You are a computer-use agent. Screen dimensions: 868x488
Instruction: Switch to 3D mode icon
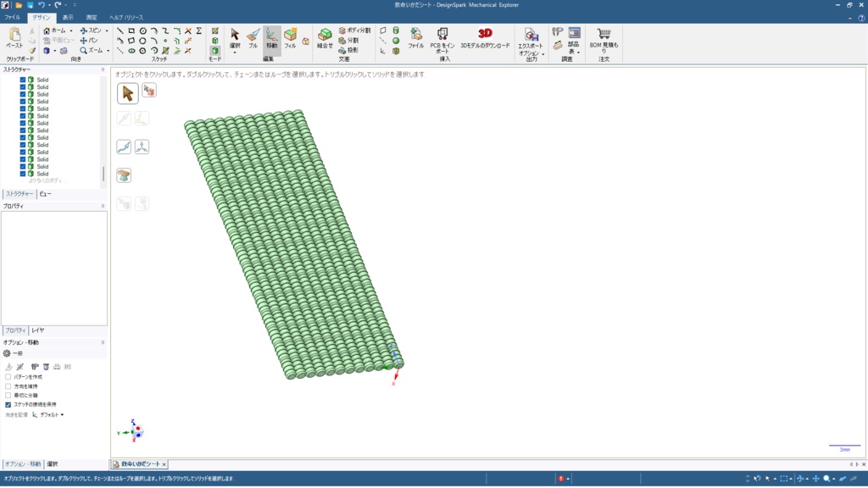[214, 50]
